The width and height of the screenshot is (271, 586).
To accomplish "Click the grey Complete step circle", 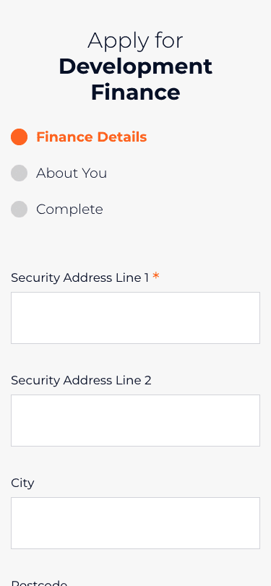I will point(19,209).
